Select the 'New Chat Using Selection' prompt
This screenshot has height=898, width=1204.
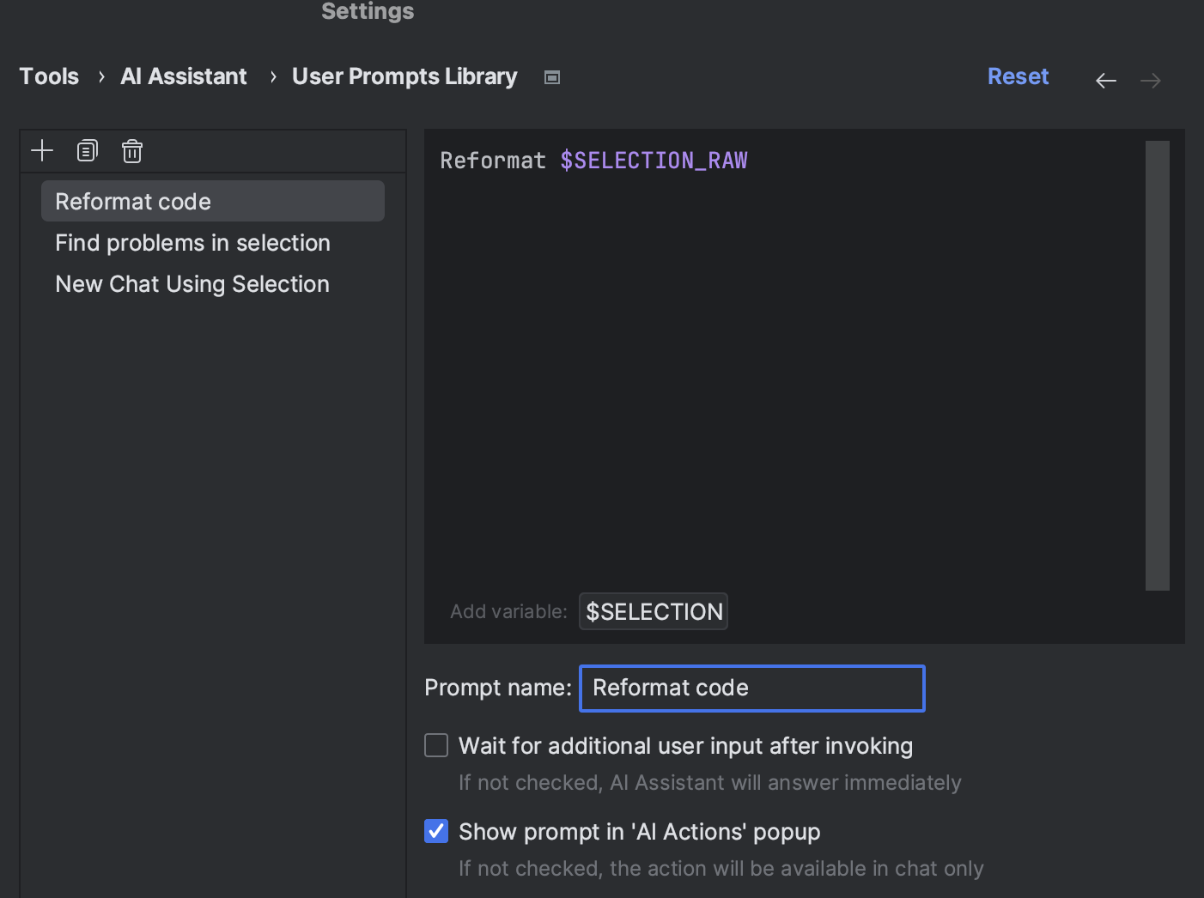click(x=192, y=284)
